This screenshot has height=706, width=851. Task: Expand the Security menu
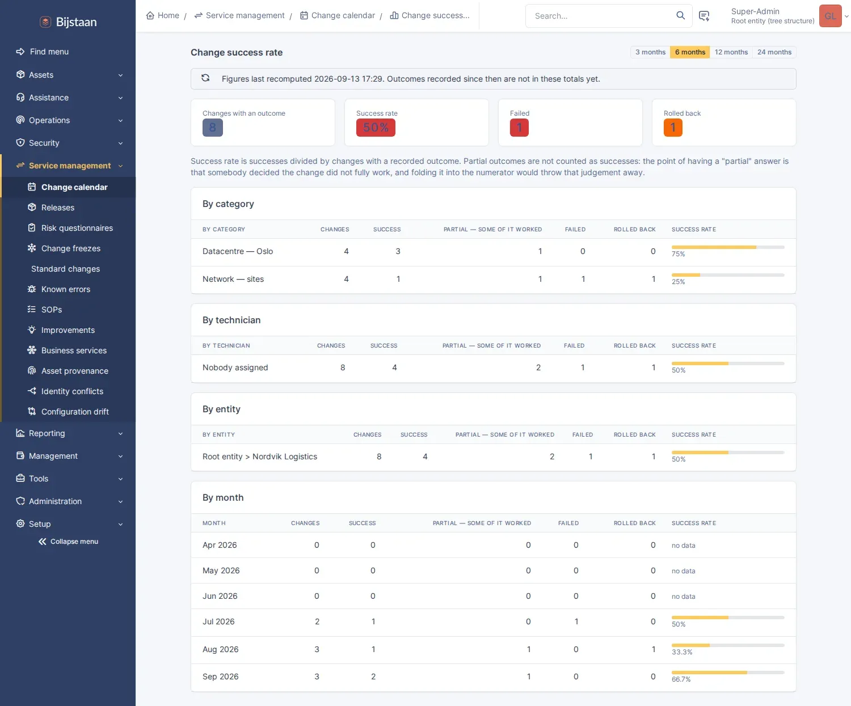tap(68, 143)
